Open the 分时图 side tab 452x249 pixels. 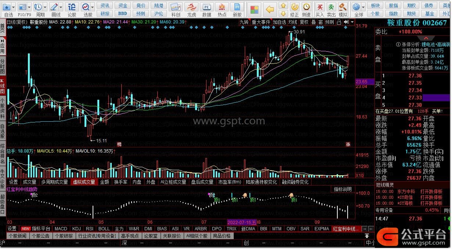tap(3, 66)
